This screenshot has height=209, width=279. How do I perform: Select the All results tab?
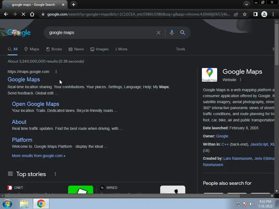click(x=13, y=49)
